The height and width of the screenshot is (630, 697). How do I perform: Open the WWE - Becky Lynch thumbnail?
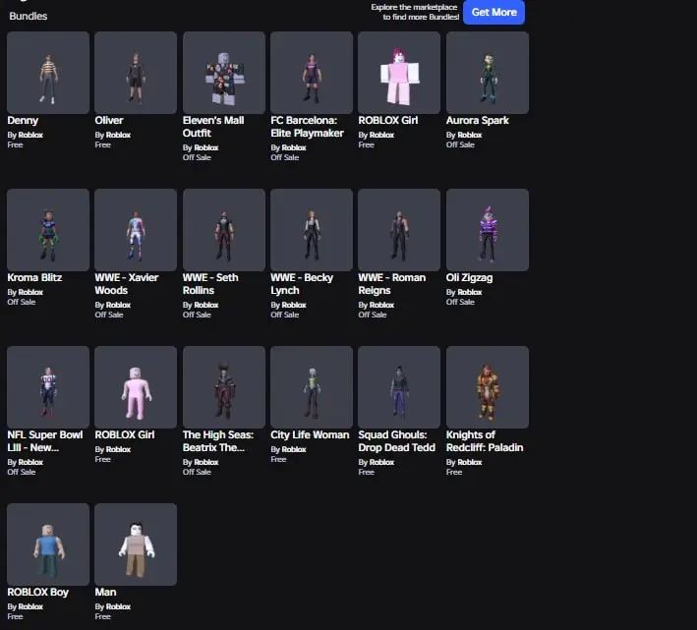click(x=312, y=230)
